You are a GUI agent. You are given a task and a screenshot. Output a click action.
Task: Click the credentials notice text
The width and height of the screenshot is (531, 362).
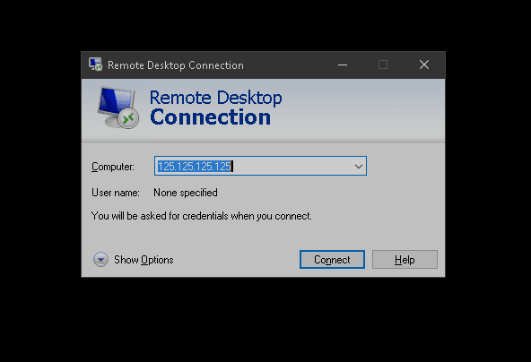click(202, 216)
